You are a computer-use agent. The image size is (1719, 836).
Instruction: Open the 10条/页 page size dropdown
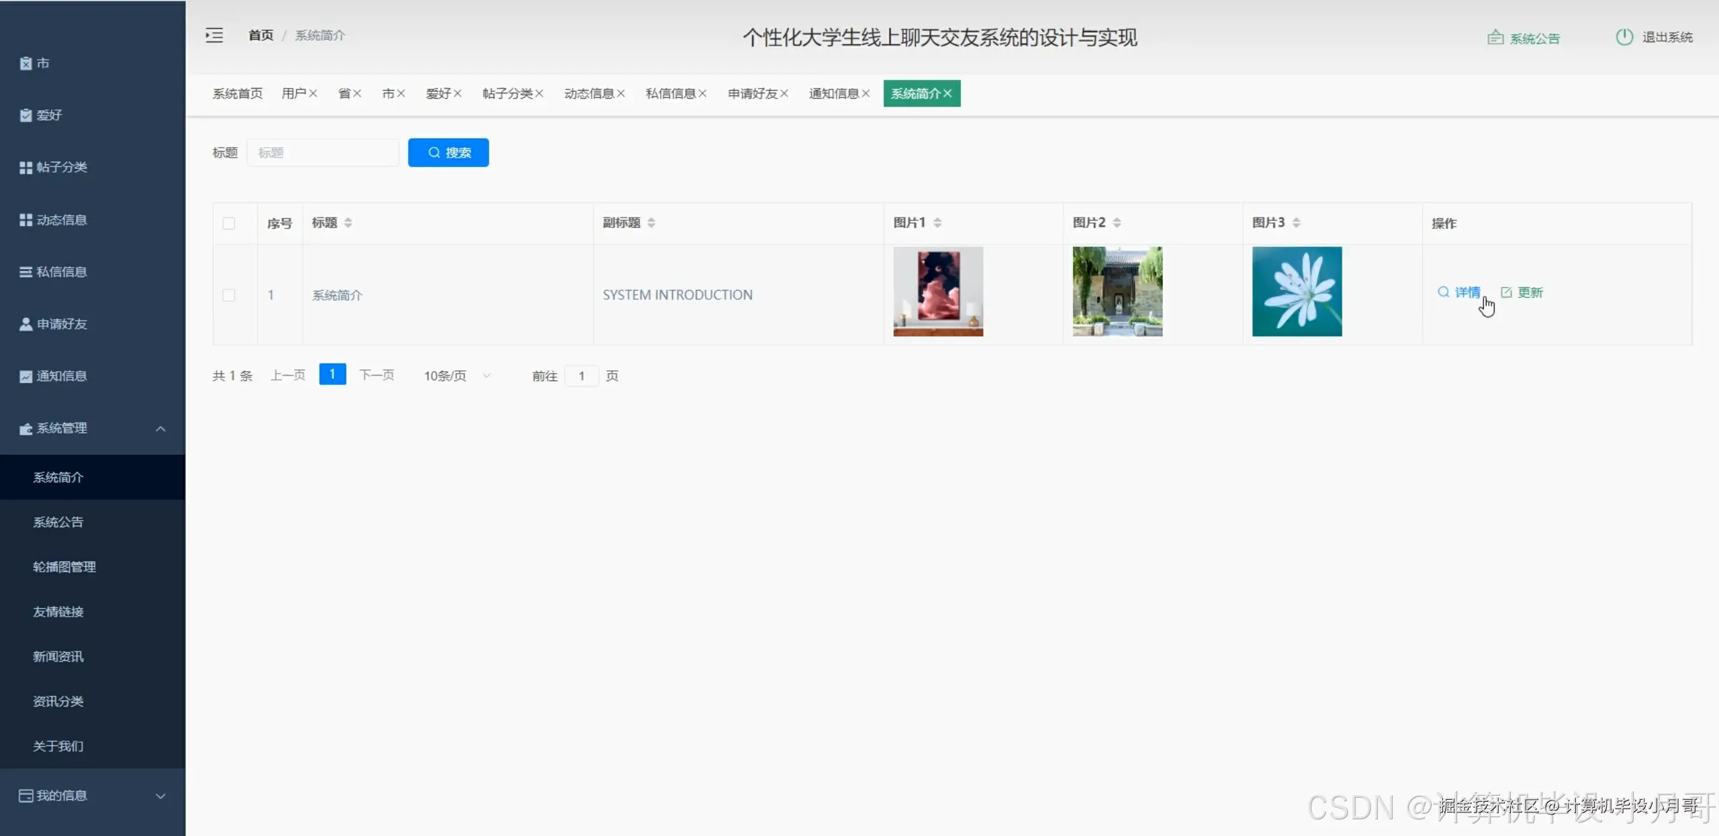(x=456, y=376)
